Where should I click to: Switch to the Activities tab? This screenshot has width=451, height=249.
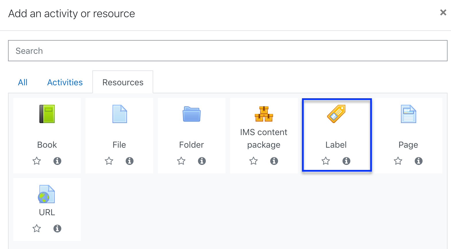(65, 82)
